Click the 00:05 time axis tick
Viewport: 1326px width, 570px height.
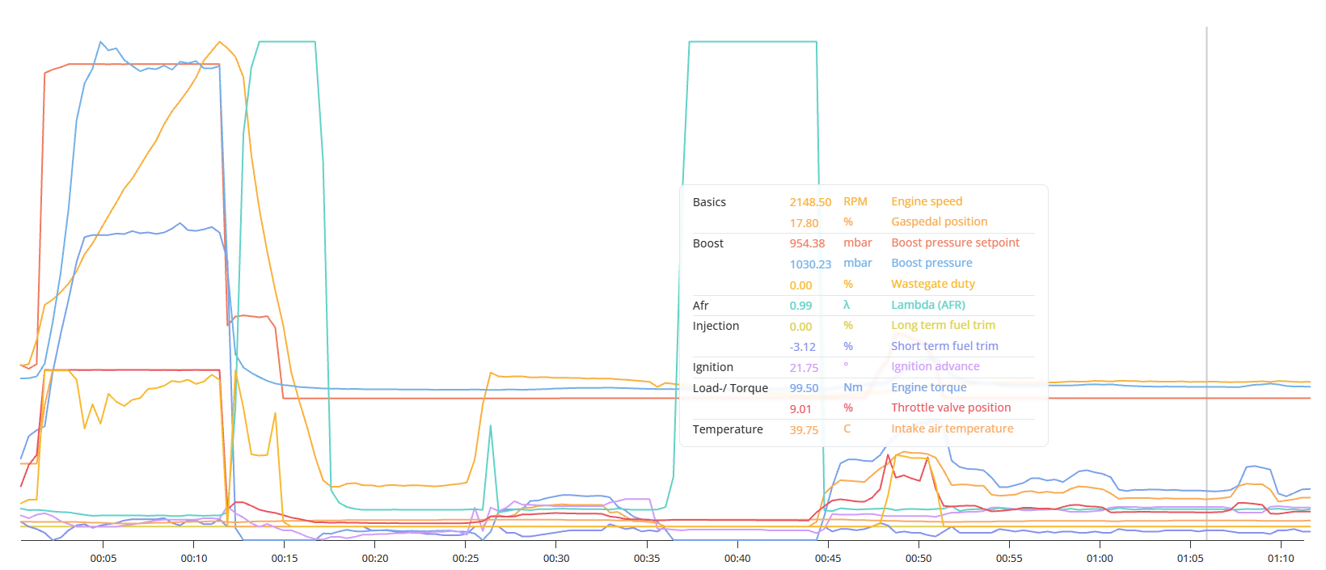(103, 559)
